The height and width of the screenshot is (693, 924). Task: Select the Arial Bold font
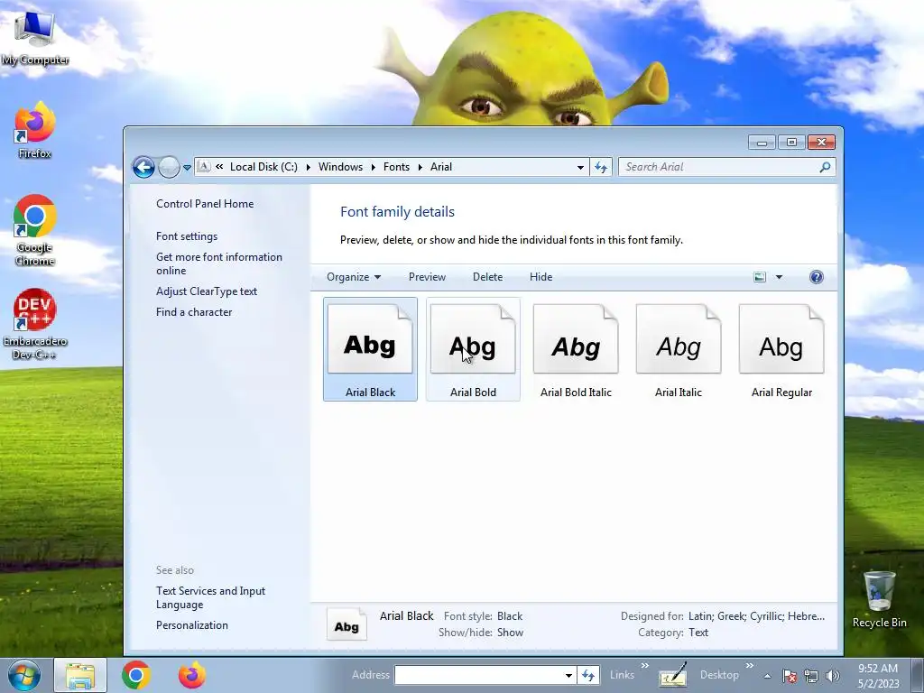click(x=473, y=349)
